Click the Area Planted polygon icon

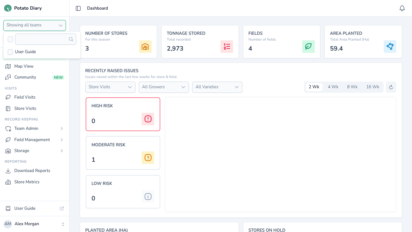(390, 47)
